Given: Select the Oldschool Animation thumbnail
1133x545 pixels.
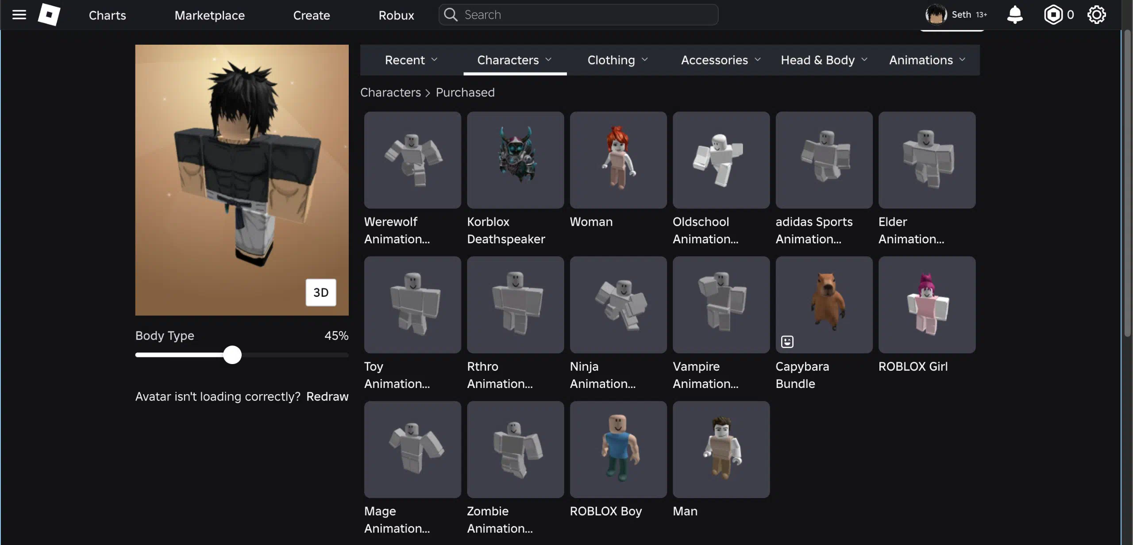Looking at the screenshot, I should [x=721, y=160].
